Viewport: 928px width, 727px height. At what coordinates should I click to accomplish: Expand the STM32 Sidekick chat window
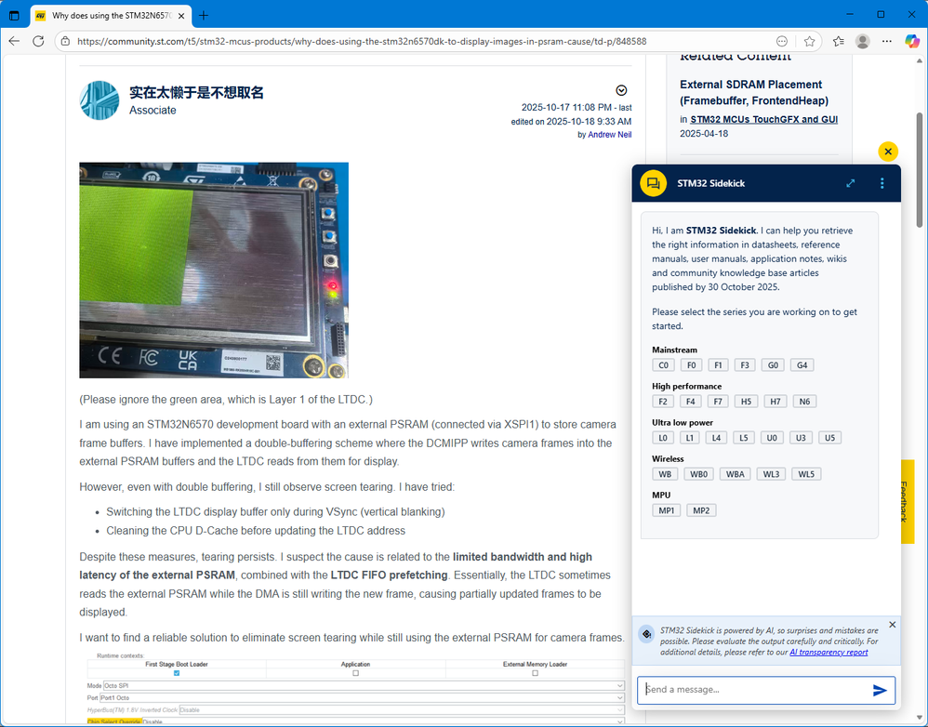pyautogui.click(x=851, y=183)
